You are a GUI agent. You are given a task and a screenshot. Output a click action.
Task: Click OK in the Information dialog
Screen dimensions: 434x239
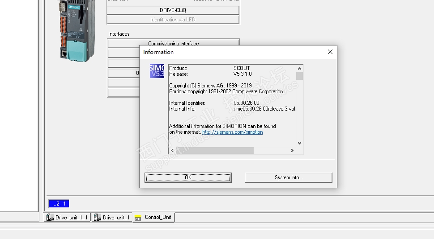point(188,177)
